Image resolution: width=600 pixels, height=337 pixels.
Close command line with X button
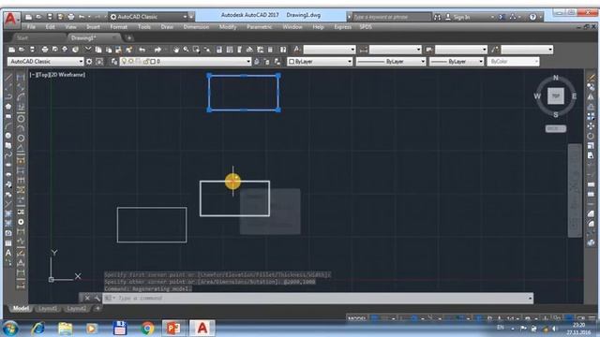point(87,298)
